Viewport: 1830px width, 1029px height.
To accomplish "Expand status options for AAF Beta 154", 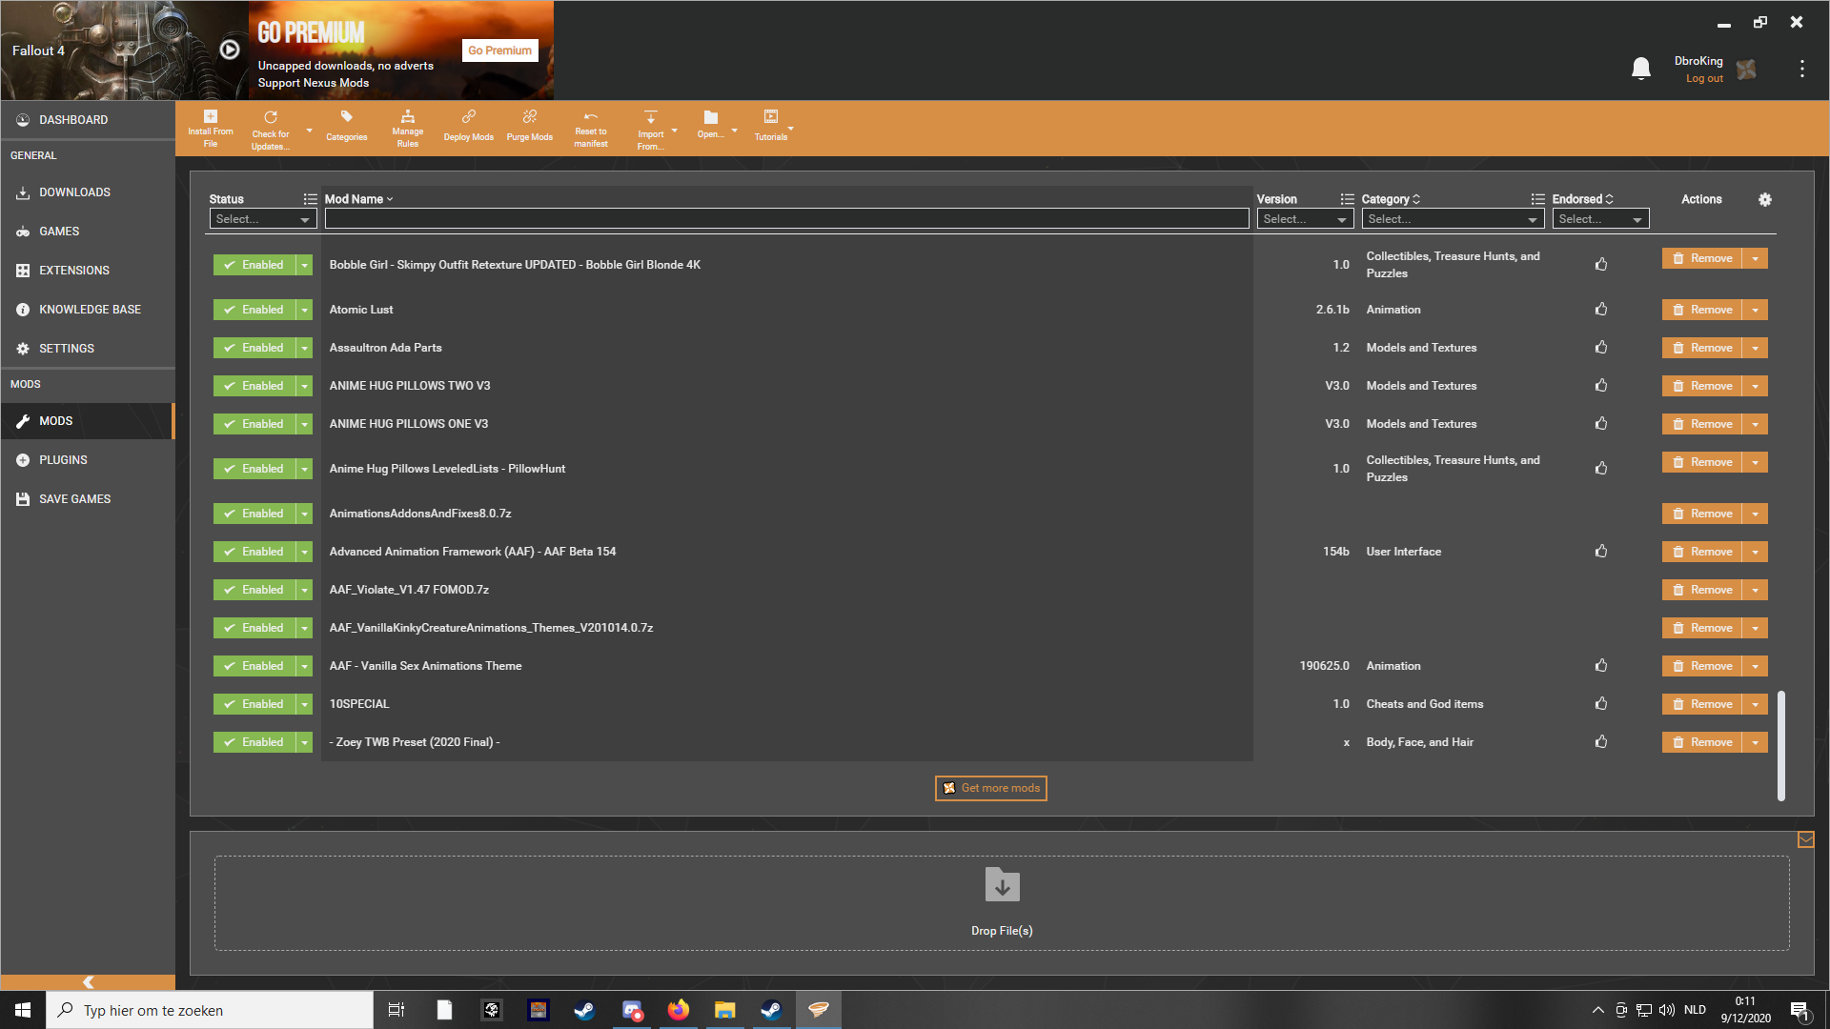I will click(x=304, y=552).
